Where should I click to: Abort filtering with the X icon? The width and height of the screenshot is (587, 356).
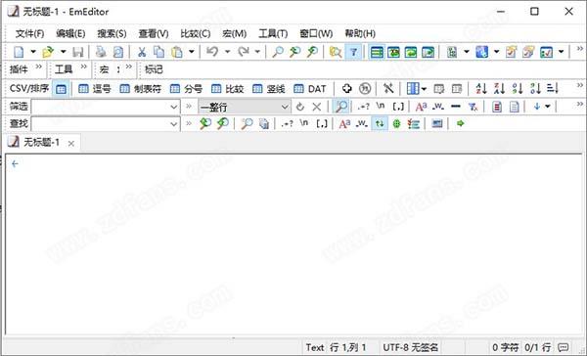317,107
